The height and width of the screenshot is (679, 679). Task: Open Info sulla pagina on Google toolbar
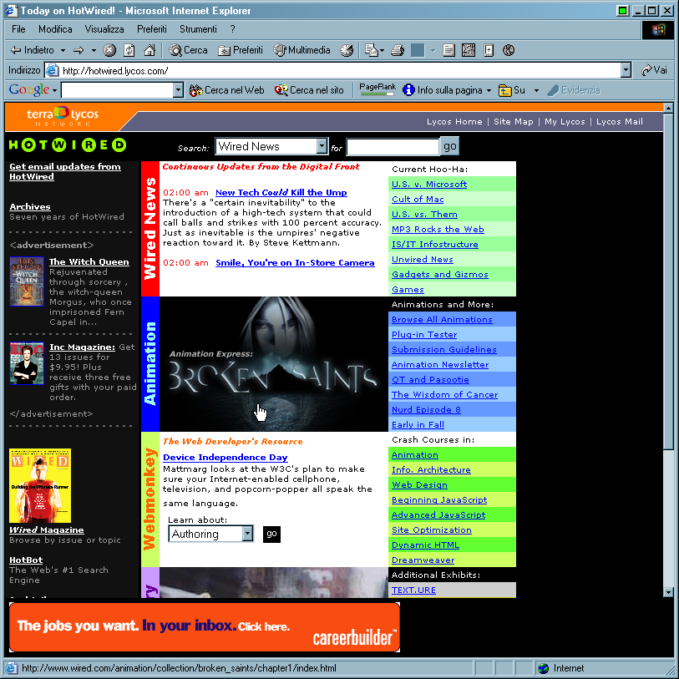(x=442, y=90)
